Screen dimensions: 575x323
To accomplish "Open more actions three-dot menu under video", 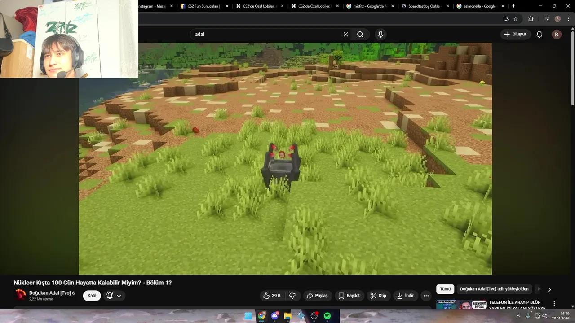I will 426,296.
